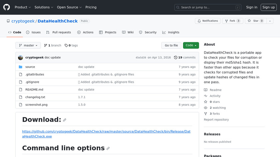The width and height of the screenshot is (280, 157).
Task: Click the source folder icon
Action: point(21,67)
